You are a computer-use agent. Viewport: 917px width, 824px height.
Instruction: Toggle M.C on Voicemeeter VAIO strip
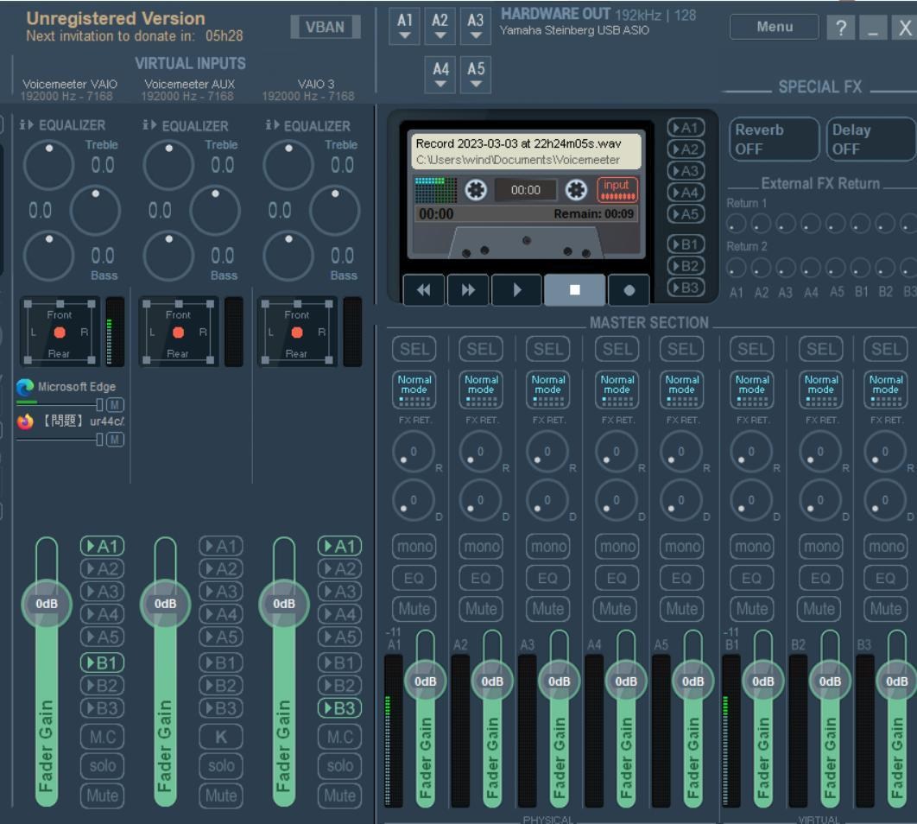[103, 736]
